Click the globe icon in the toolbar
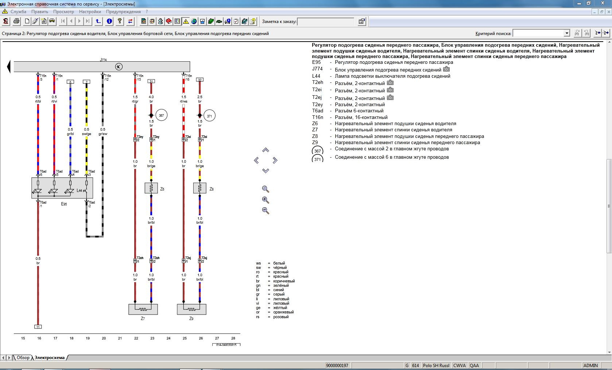This screenshot has height=370, width=612. tap(194, 21)
